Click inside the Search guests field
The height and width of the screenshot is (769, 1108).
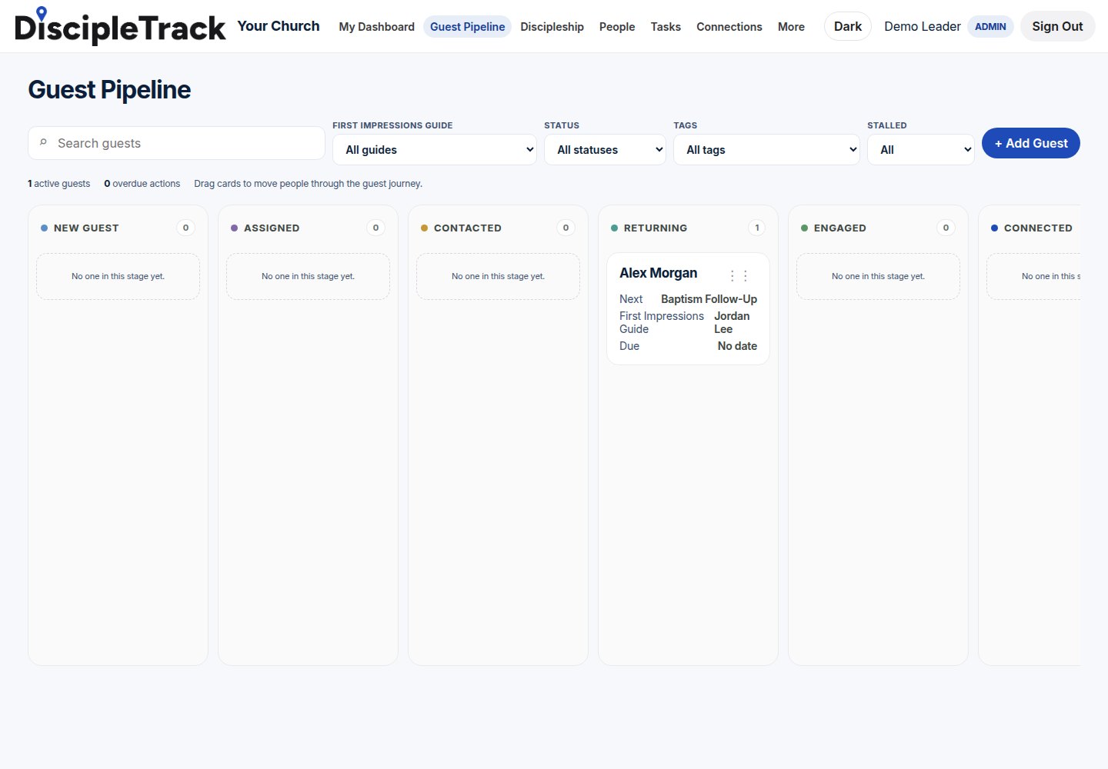click(176, 143)
